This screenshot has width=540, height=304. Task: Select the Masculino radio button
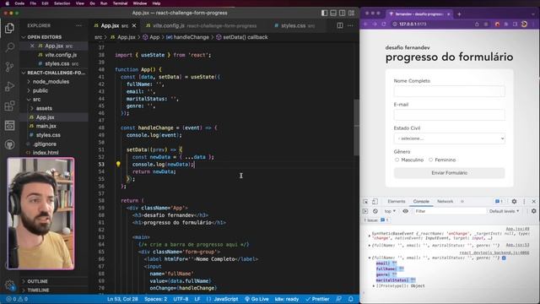[x=397, y=160]
